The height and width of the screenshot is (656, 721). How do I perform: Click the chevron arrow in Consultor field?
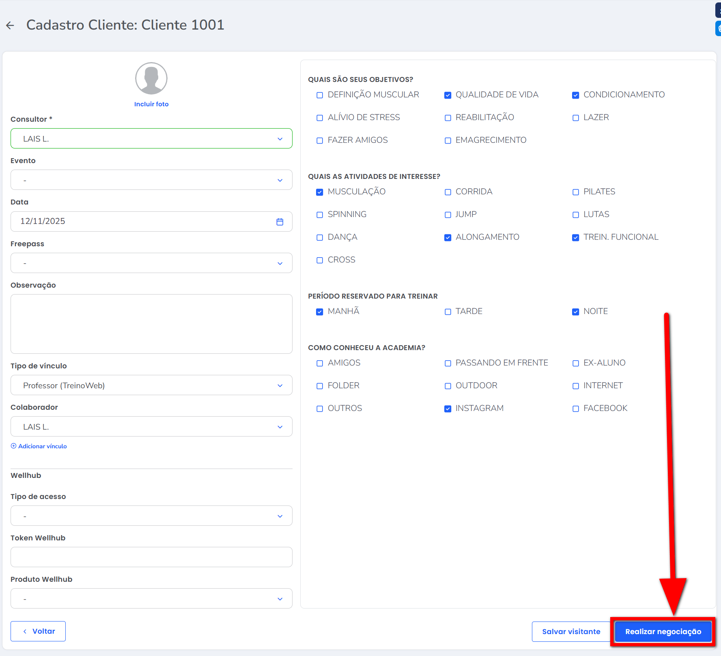tap(280, 139)
